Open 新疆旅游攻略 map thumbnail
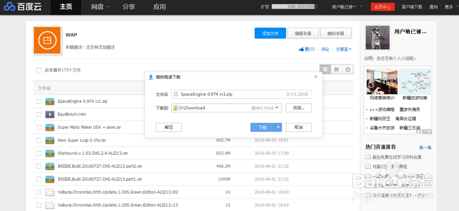 (x=415, y=81)
